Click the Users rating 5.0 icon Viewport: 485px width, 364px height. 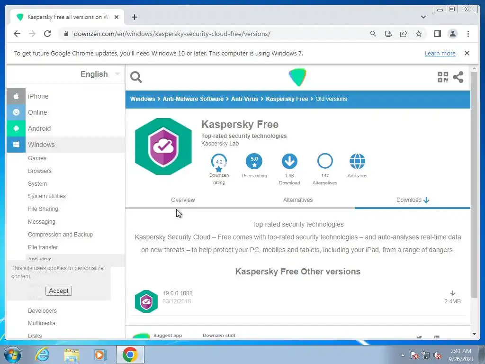254,161
